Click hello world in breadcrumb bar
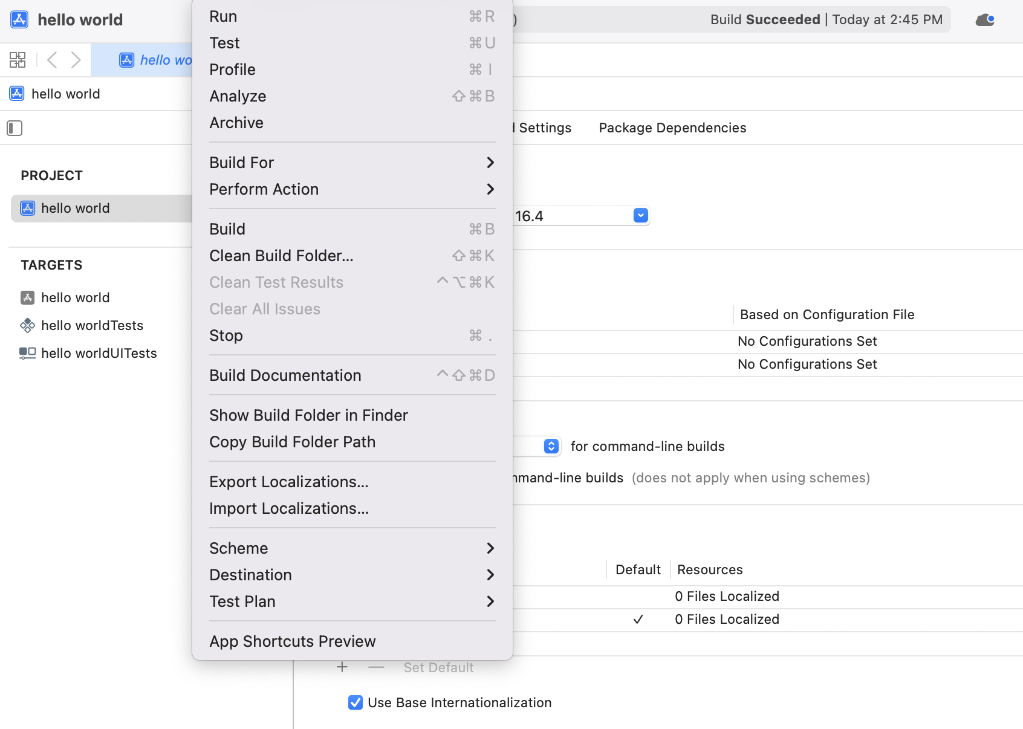Viewport: 1023px width, 729px height. [x=55, y=94]
